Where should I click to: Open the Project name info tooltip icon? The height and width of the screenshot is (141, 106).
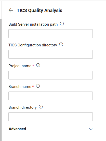(38, 65)
